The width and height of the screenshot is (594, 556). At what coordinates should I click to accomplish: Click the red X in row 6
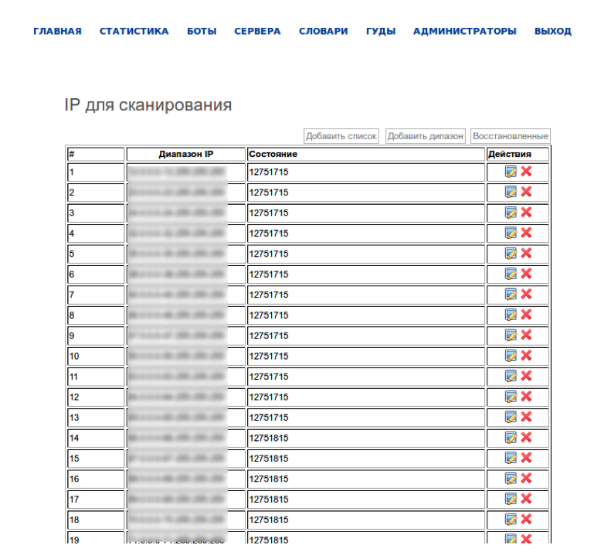pyautogui.click(x=527, y=274)
